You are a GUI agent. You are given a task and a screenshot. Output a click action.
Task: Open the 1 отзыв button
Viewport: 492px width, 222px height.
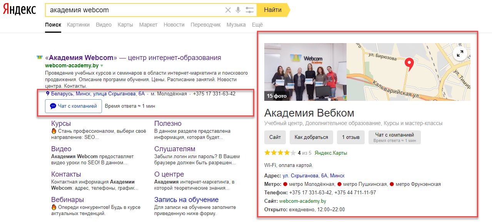click(351, 137)
